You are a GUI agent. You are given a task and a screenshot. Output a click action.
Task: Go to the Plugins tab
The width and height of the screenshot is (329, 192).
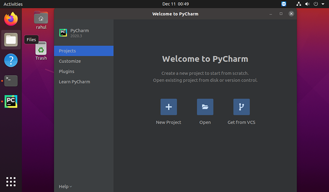[x=66, y=71]
